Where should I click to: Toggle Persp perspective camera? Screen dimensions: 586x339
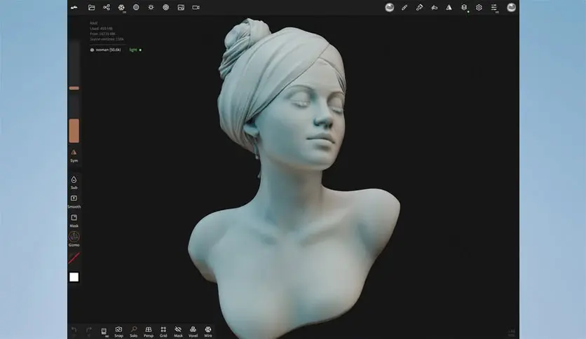[x=149, y=331]
